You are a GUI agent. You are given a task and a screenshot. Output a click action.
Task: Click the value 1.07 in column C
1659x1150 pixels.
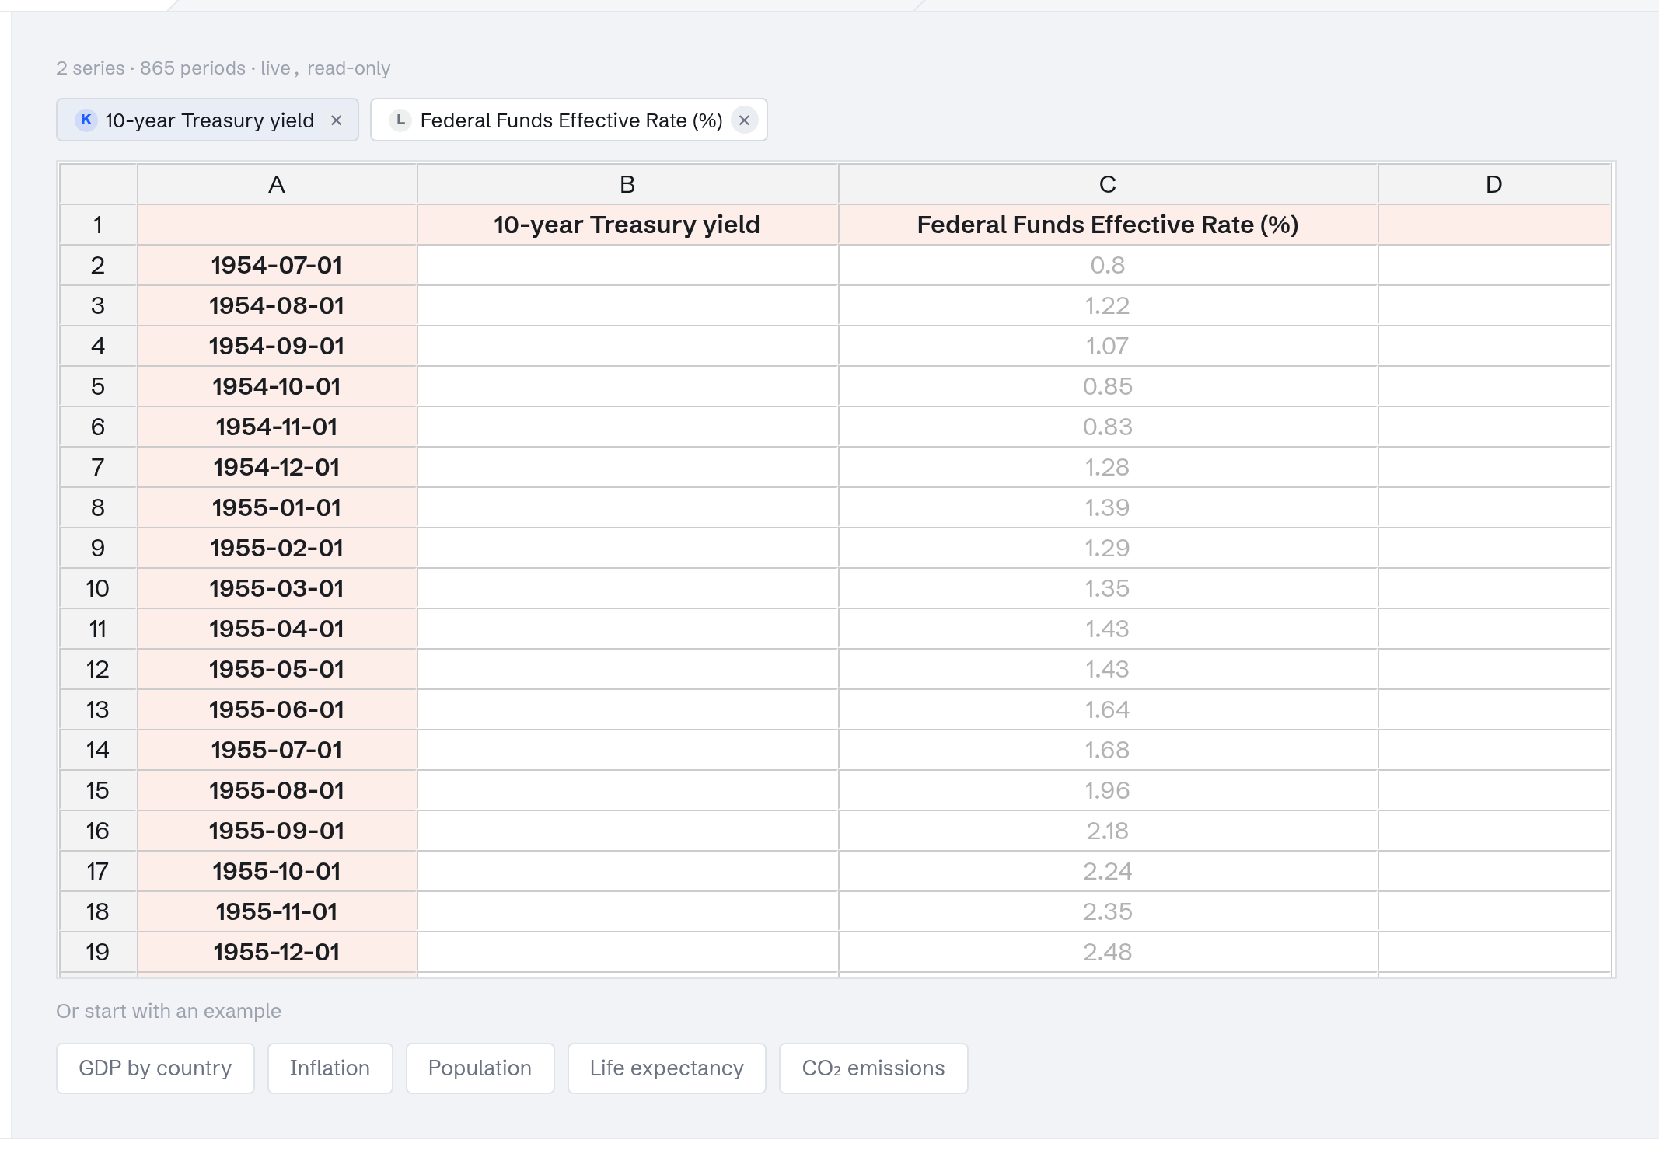(x=1108, y=347)
